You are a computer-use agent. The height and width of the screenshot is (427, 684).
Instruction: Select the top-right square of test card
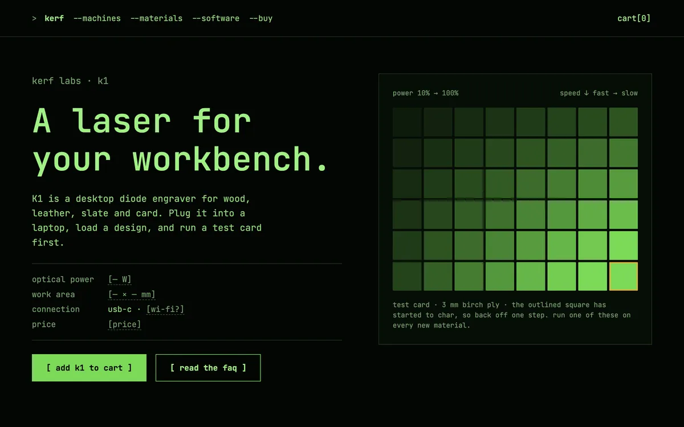coord(624,122)
